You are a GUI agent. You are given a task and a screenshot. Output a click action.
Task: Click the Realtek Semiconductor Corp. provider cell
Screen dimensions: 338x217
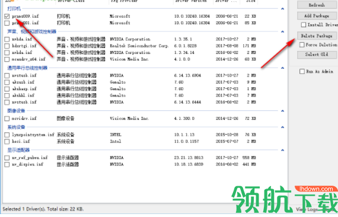tap(139, 46)
